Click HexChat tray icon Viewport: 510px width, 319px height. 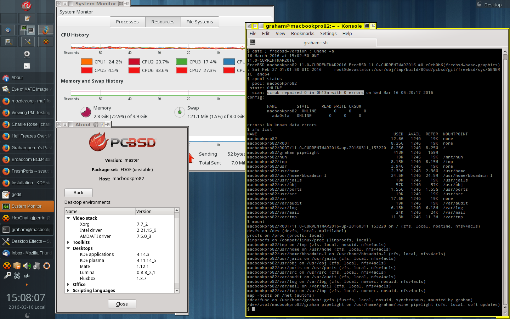7,266
